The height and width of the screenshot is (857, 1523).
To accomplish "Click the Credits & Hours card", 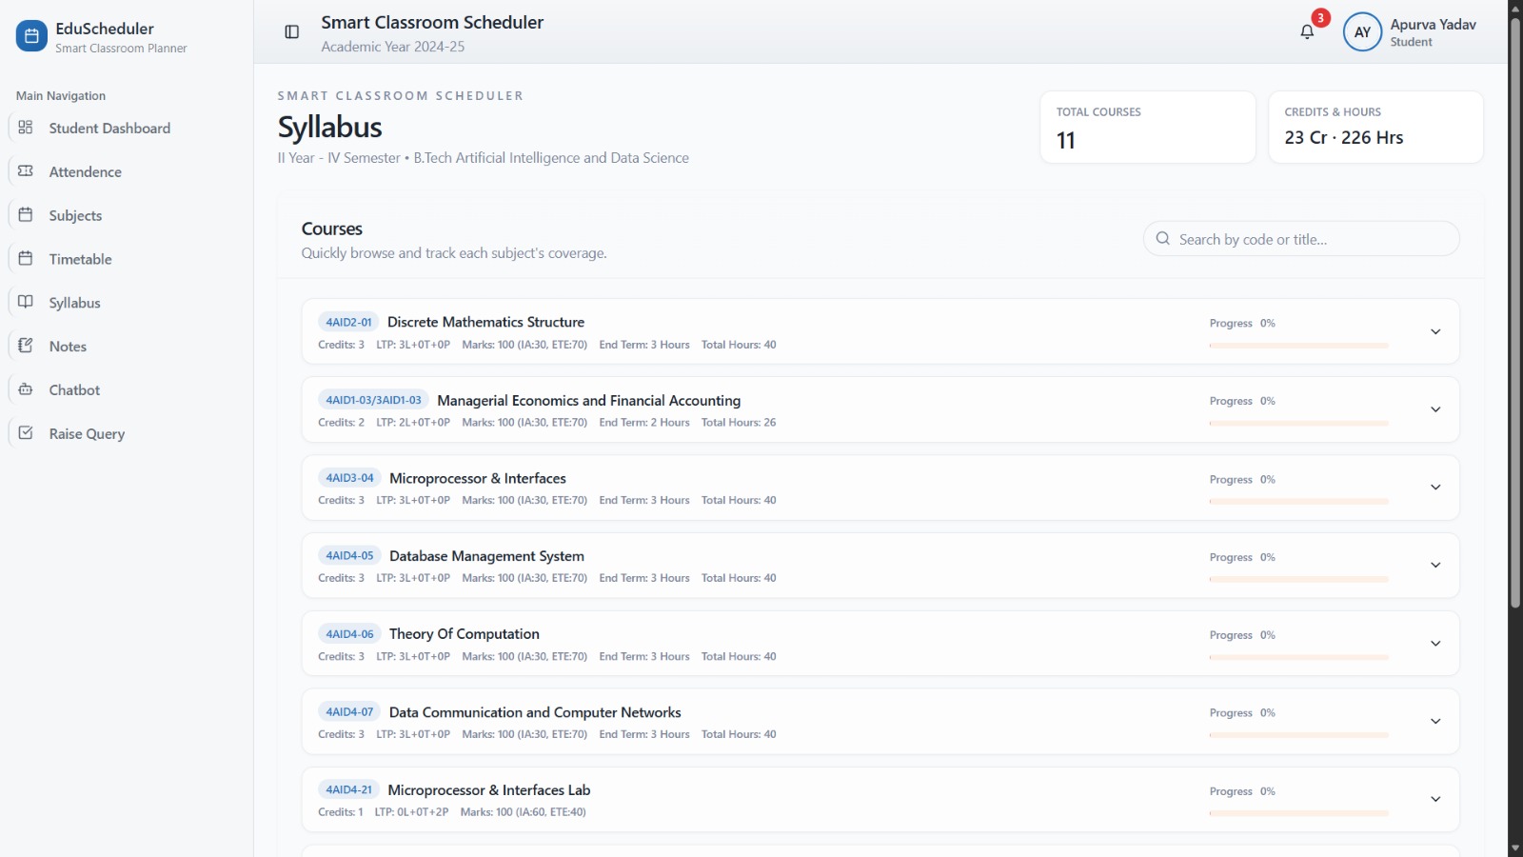I will coord(1375,128).
